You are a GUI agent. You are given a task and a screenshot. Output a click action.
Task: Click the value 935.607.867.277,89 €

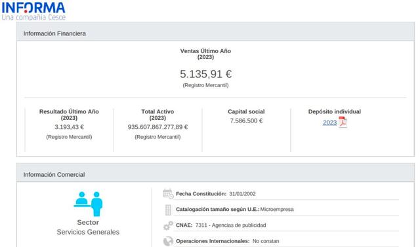(x=157, y=127)
